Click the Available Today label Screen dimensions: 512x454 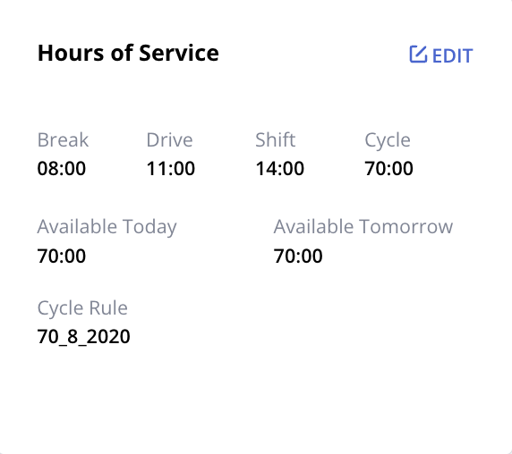coord(107,227)
